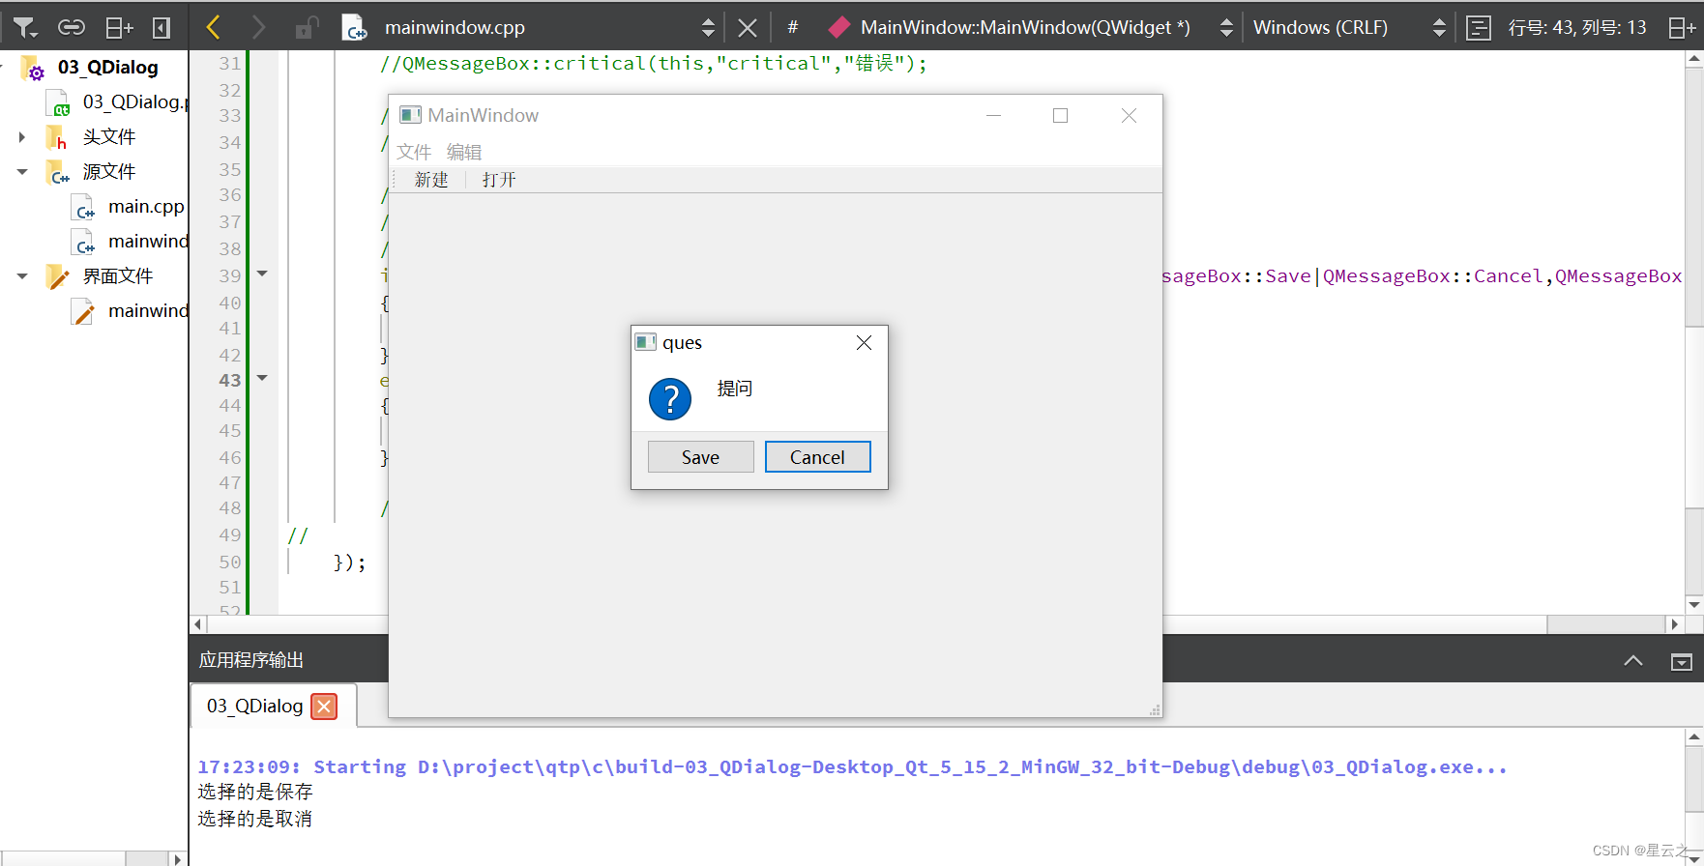
Task: Click the file encoding/outline icon
Action: pos(1479,28)
